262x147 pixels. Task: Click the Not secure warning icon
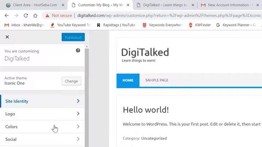coord(47,16)
